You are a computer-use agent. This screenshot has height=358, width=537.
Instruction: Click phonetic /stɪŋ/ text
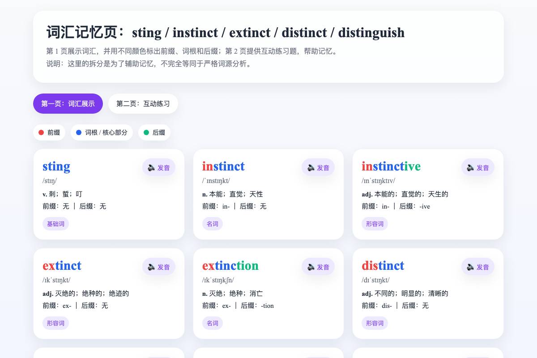tap(50, 181)
